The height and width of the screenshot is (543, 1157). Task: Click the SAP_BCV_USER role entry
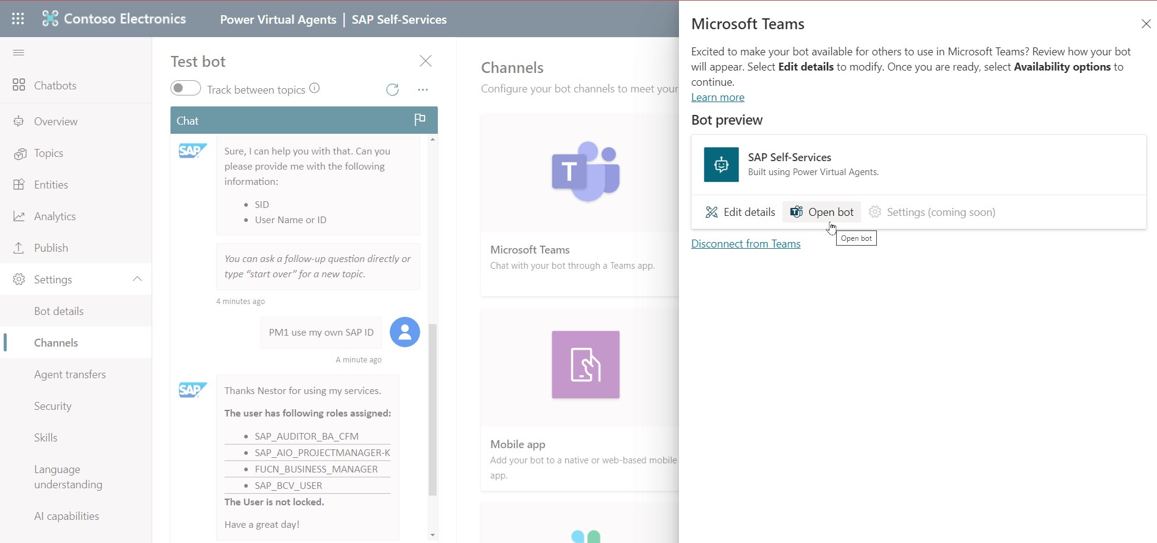(x=288, y=486)
